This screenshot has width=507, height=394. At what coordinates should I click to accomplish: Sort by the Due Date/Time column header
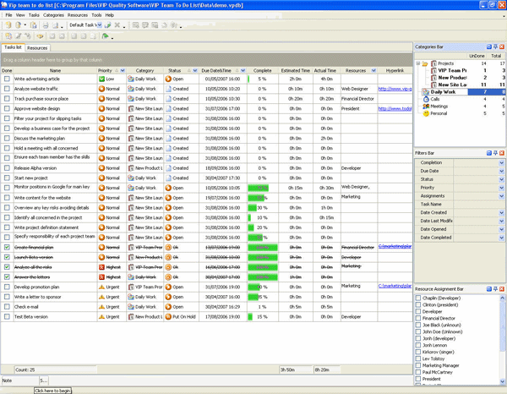click(218, 69)
